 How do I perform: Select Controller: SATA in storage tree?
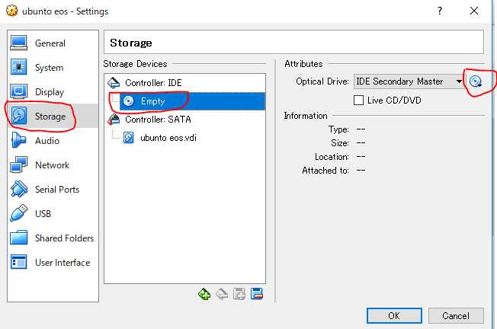(159, 119)
